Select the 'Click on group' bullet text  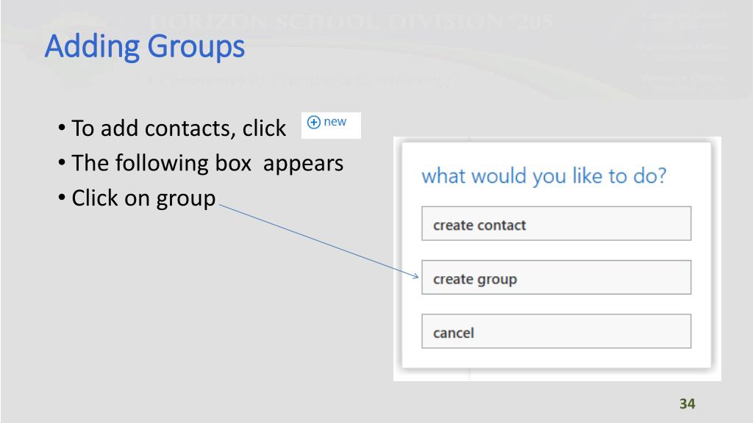(143, 198)
